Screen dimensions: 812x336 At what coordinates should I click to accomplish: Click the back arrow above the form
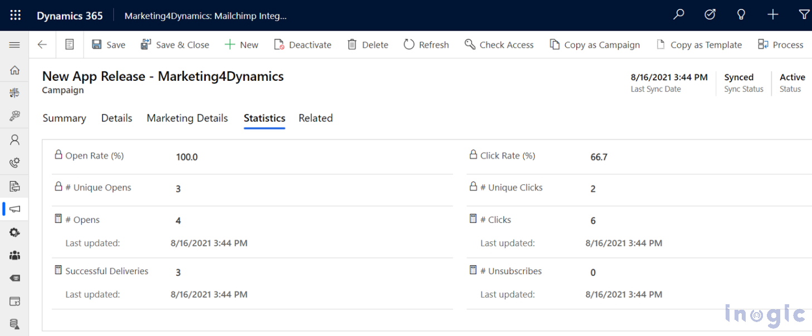click(x=42, y=45)
